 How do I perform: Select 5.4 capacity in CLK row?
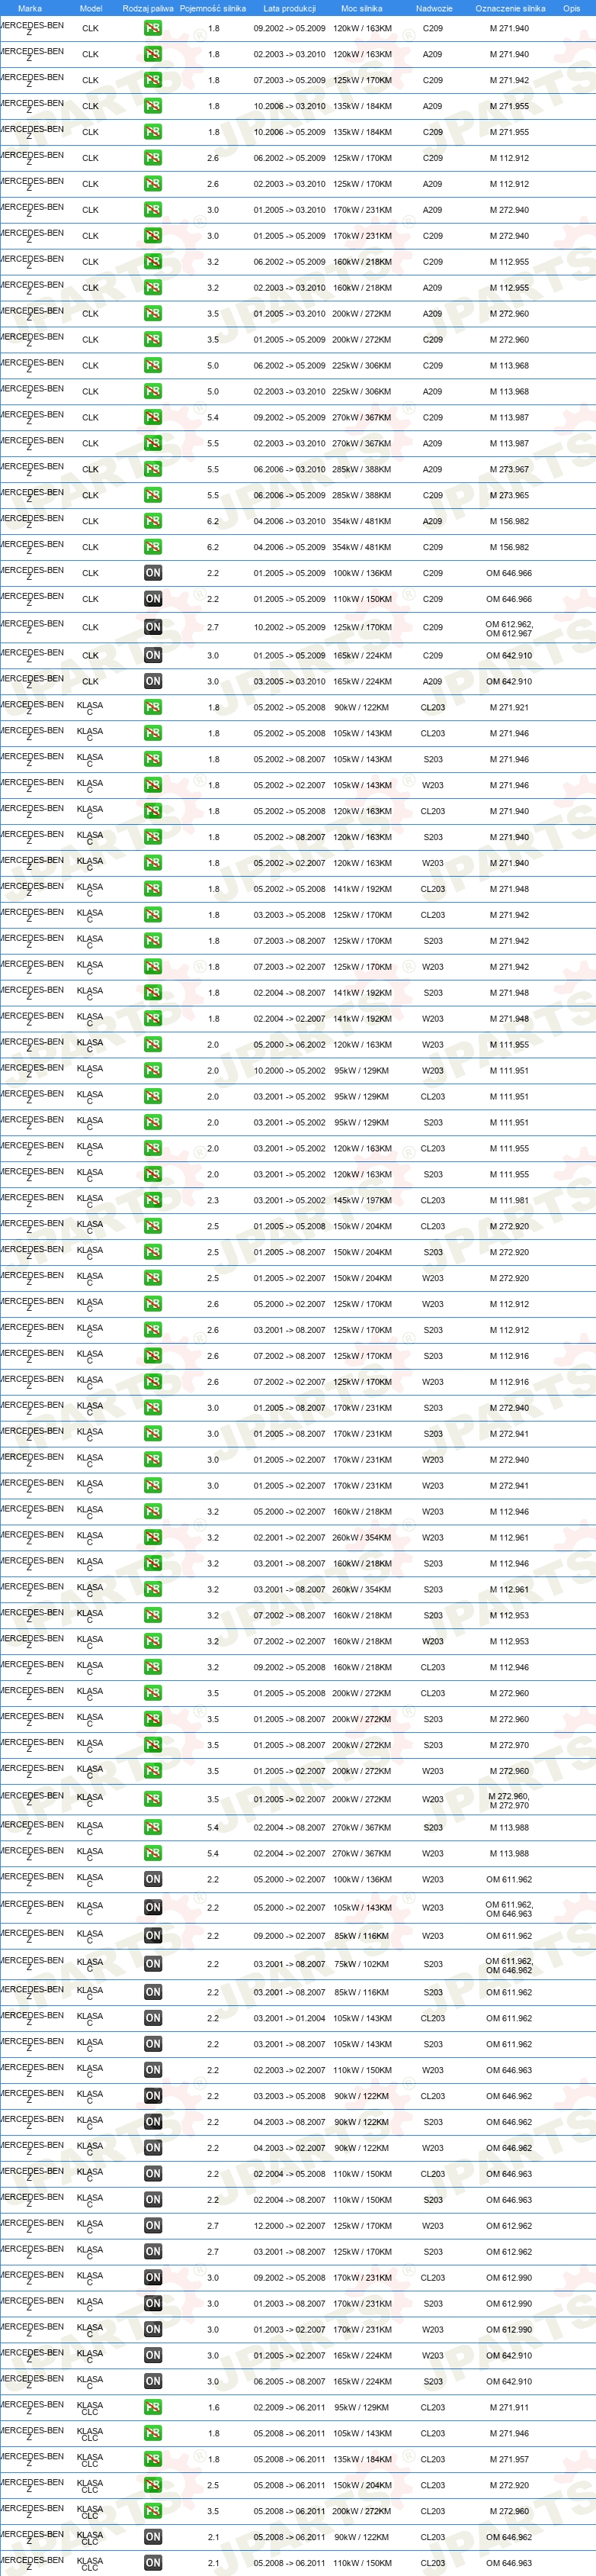coord(213,417)
